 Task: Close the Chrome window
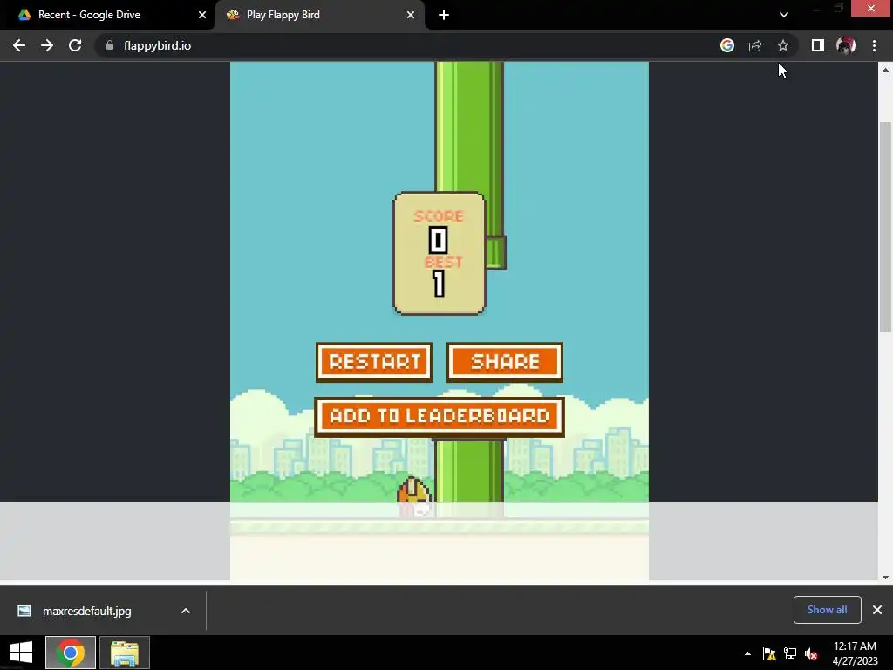click(x=871, y=8)
